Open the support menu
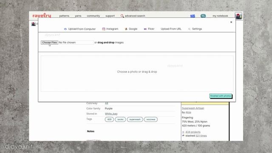272x153 pixels. coord(110,16)
